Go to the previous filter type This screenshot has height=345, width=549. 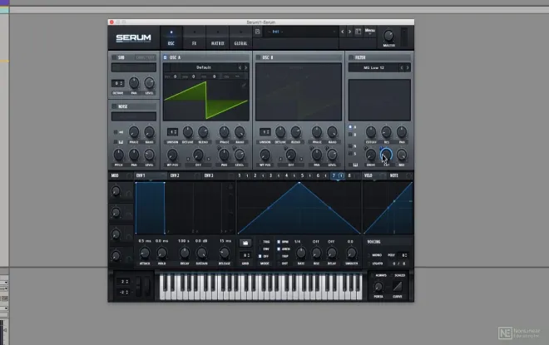click(402, 67)
